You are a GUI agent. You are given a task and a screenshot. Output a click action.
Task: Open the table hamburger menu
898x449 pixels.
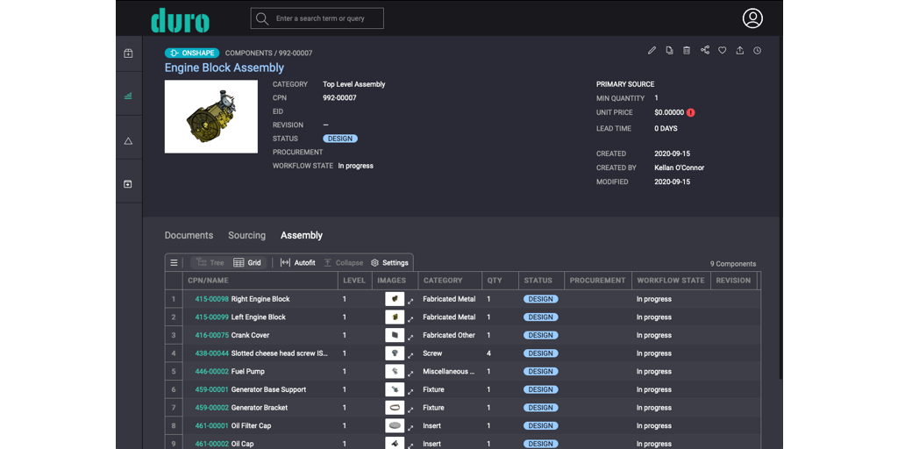(x=174, y=262)
